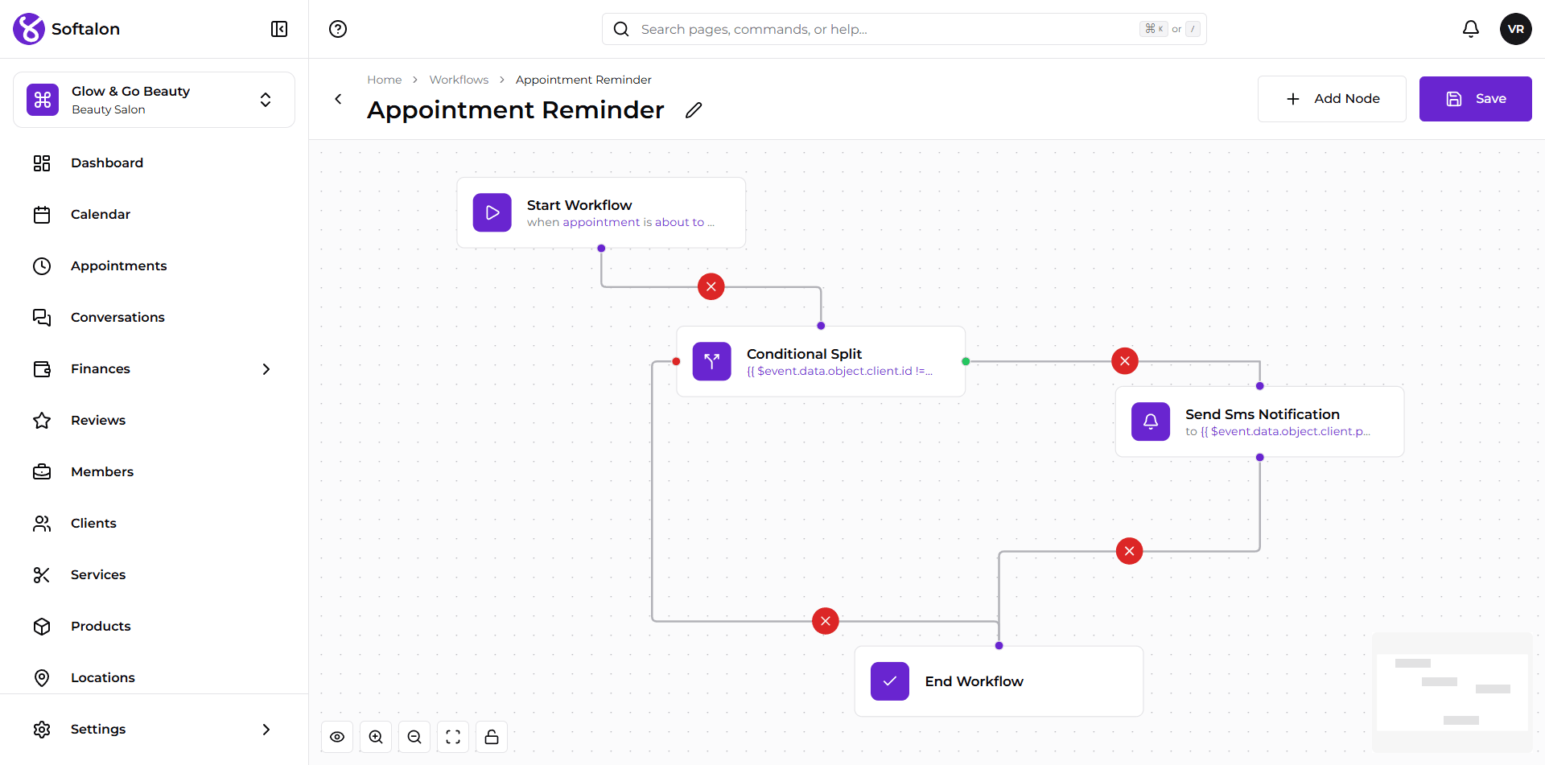This screenshot has height=765, width=1545.
Task: Click the Add Node button
Action: 1332,99
